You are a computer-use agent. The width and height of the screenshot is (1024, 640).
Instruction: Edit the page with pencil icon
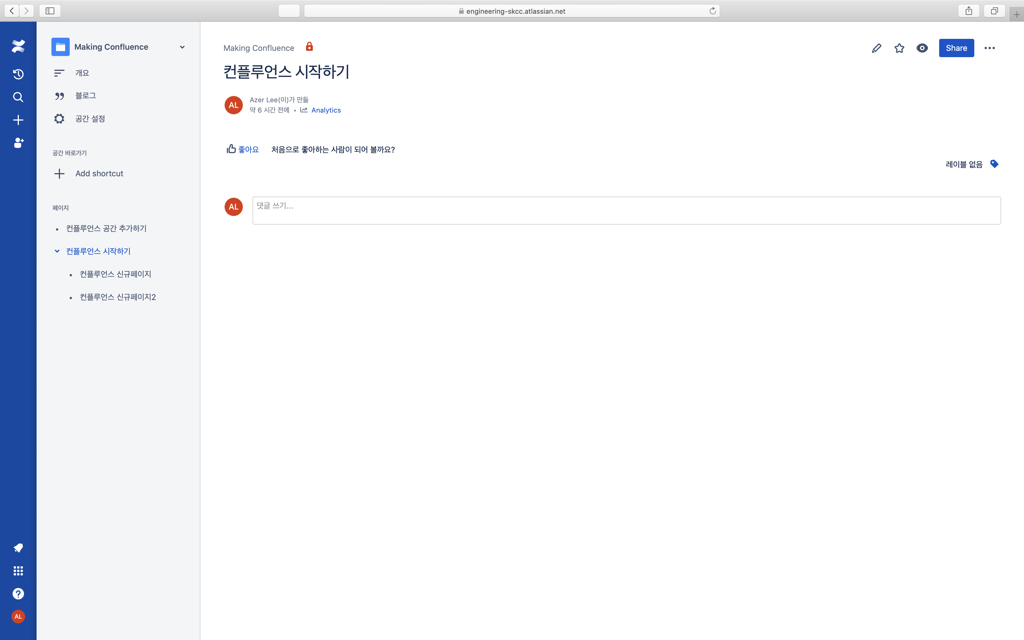pos(877,48)
